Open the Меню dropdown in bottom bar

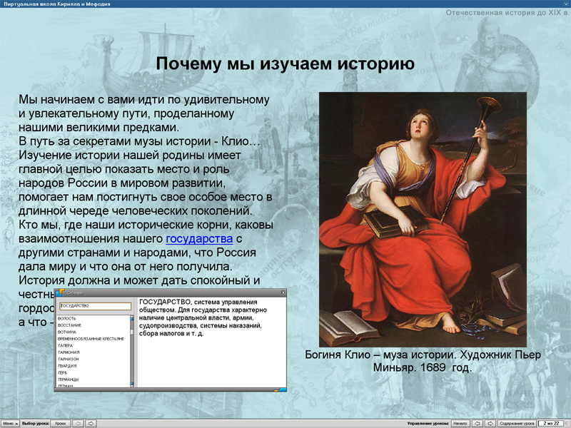10,423
